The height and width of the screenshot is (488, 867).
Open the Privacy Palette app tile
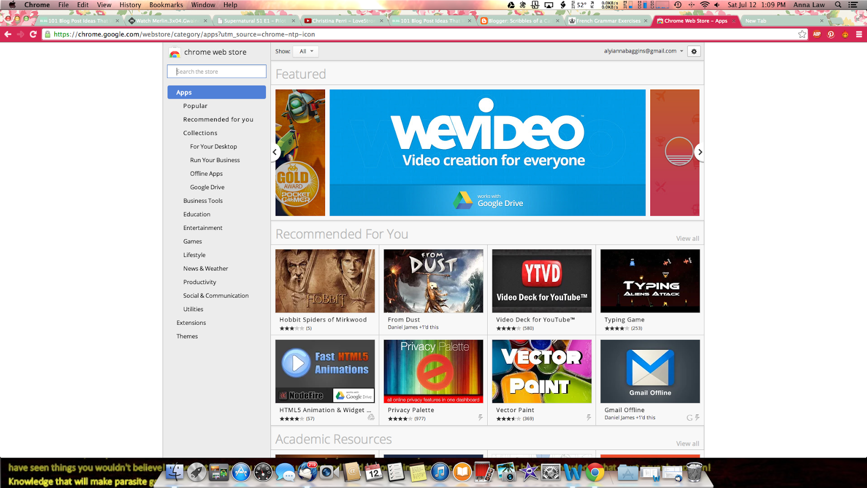(x=433, y=381)
